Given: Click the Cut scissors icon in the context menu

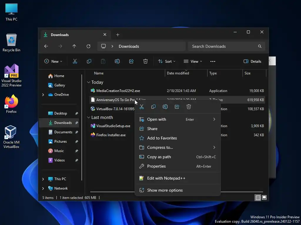Looking at the screenshot, I should [x=142, y=107].
